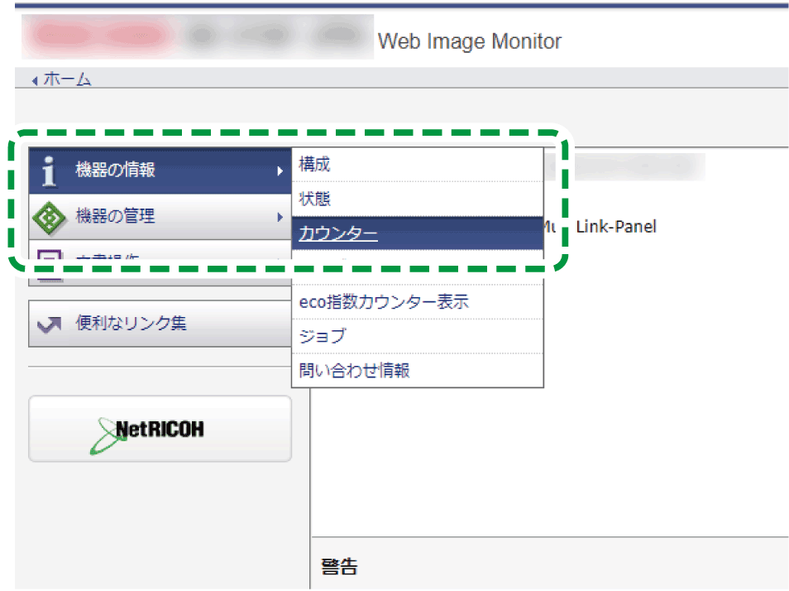Expand the 機器の情報 submenu arrow

tap(281, 171)
